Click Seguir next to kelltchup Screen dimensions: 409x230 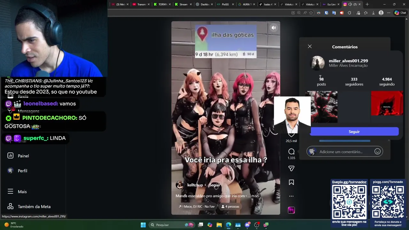(x=215, y=185)
